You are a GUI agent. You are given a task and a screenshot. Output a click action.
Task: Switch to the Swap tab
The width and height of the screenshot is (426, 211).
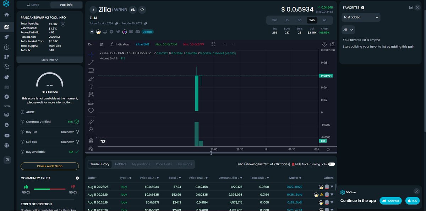(x=33, y=5)
